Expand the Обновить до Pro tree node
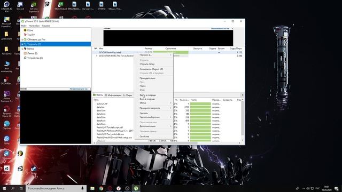 click(x=22, y=39)
